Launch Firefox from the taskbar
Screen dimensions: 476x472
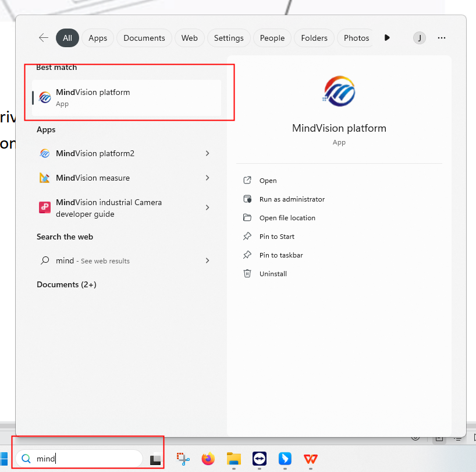[x=208, y=459]
